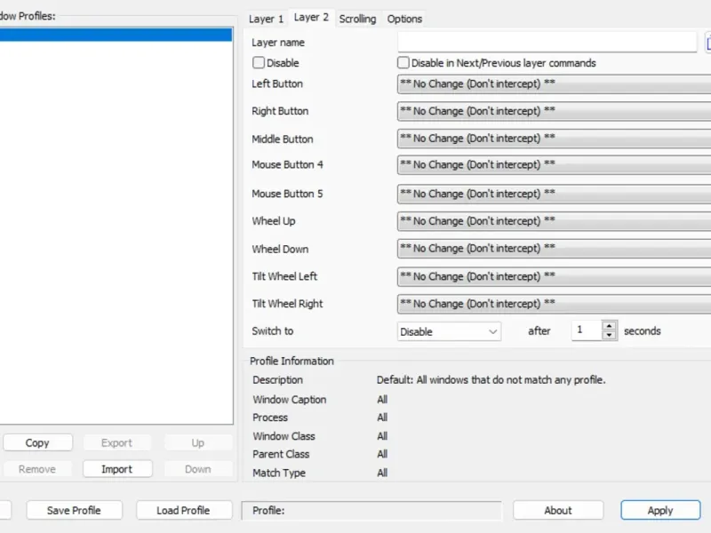Screen dimensions: 711x533
Task: Click the Load Profile button
Action: tap(184, 510)
